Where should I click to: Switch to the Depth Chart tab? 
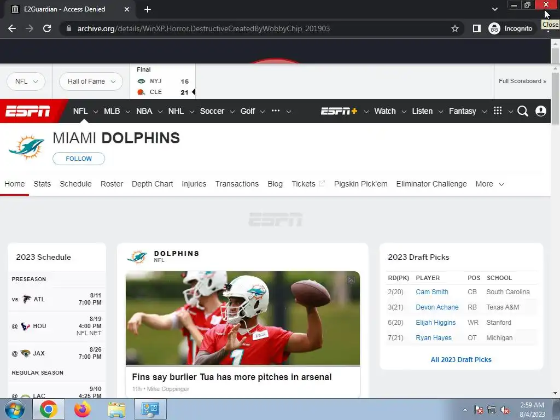tap(153, 184)
